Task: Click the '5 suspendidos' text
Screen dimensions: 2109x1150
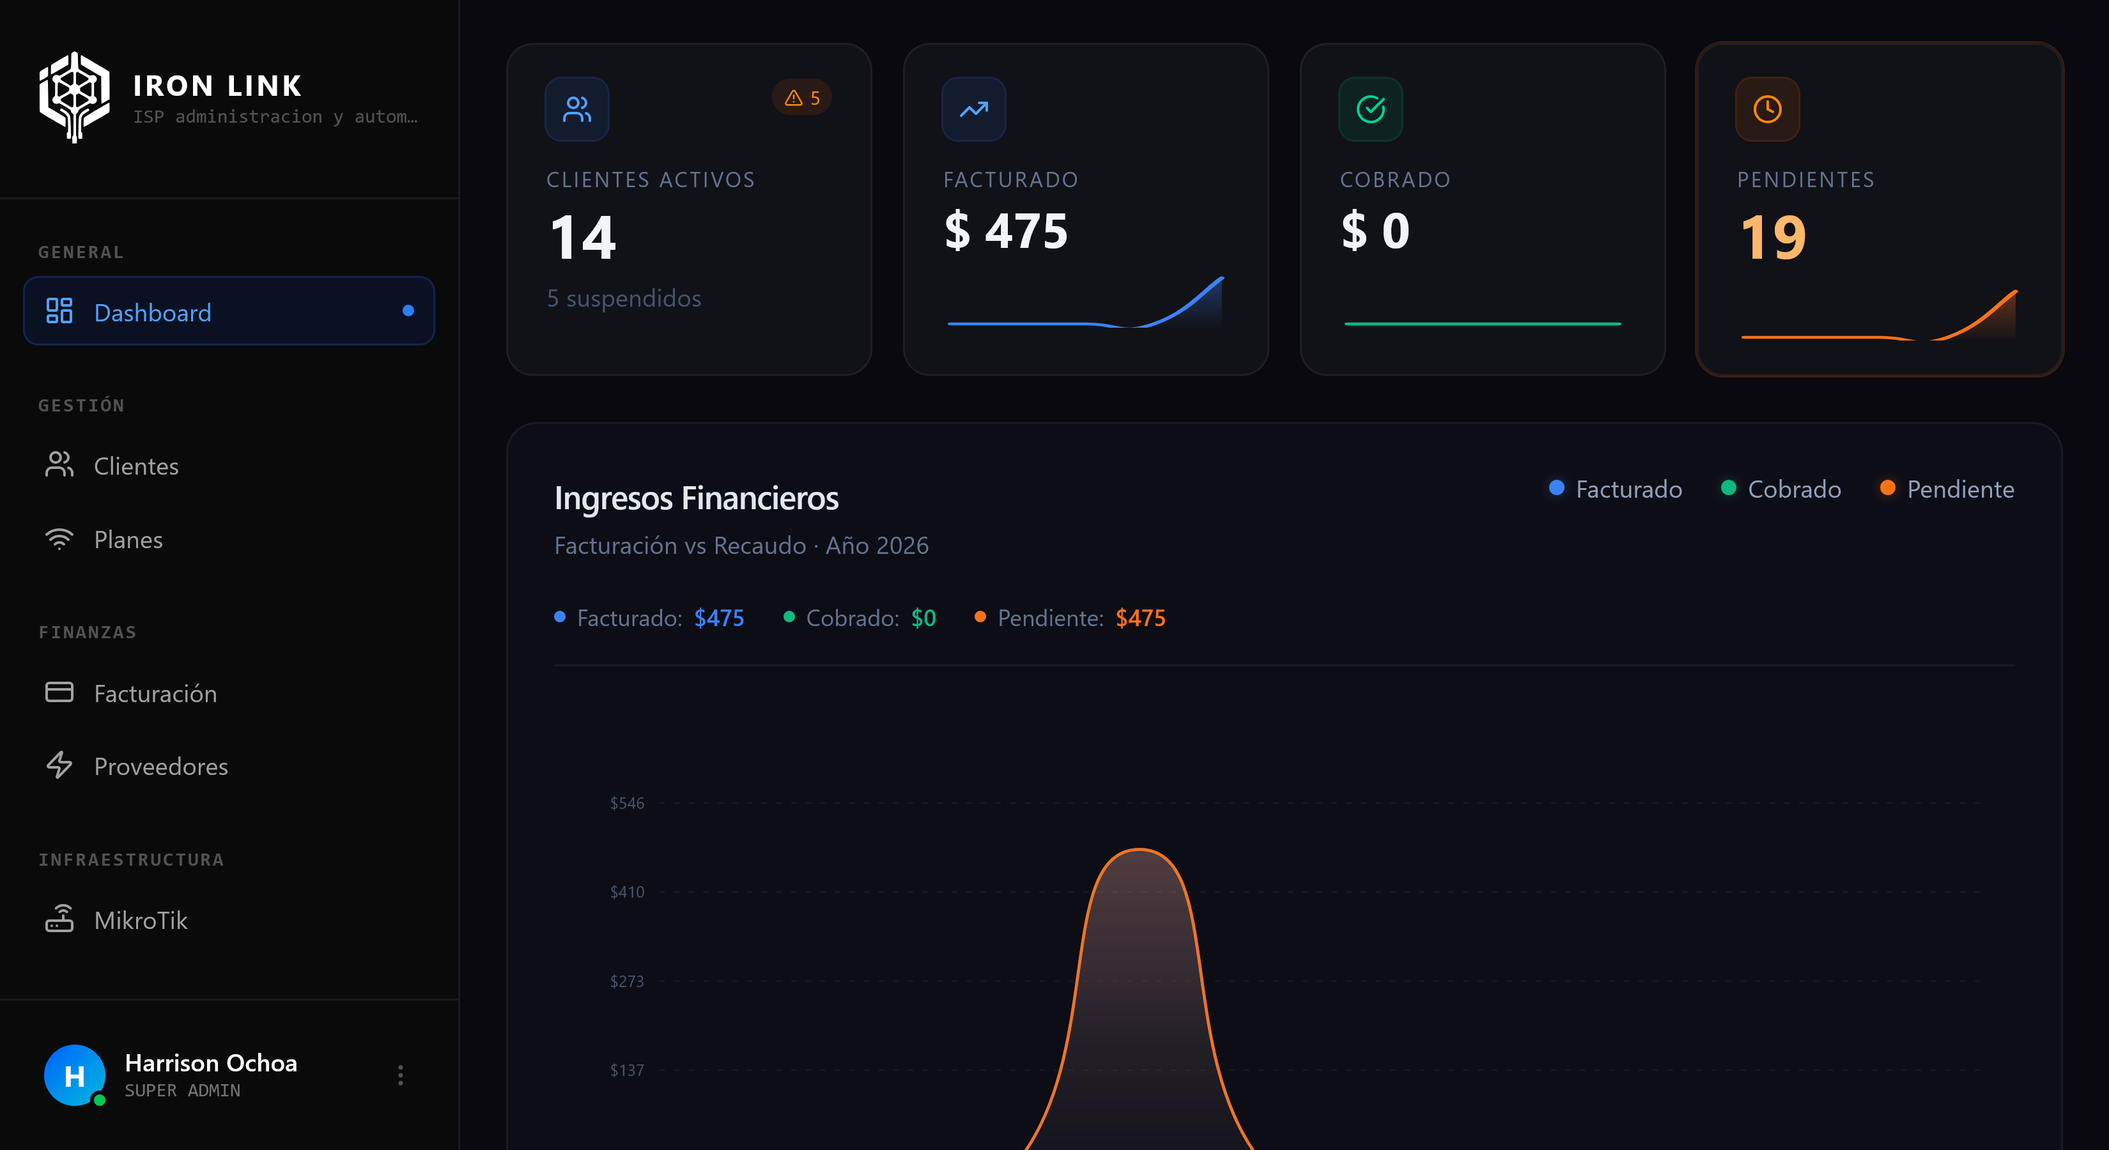Action: tap(624, 299)
